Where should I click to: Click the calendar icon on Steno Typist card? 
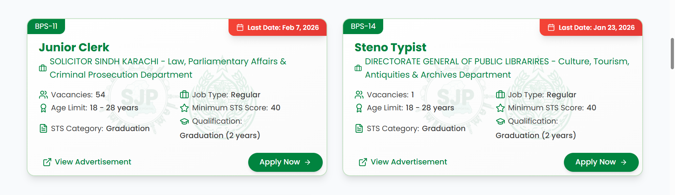pos(551,27)
